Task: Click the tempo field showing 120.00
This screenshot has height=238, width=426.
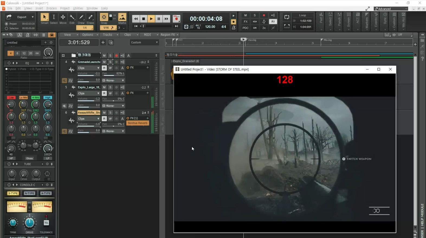Action: (210, 27)
